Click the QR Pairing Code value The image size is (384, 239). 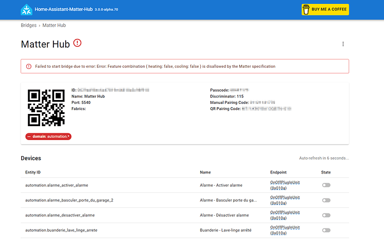pyautogui.click(x=267, y=108)
